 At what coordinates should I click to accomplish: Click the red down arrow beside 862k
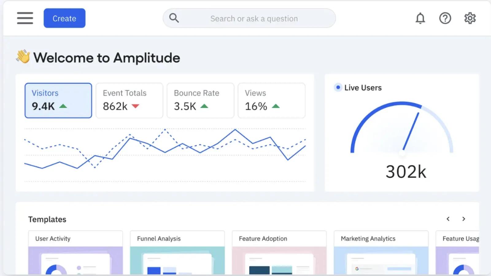135,106
